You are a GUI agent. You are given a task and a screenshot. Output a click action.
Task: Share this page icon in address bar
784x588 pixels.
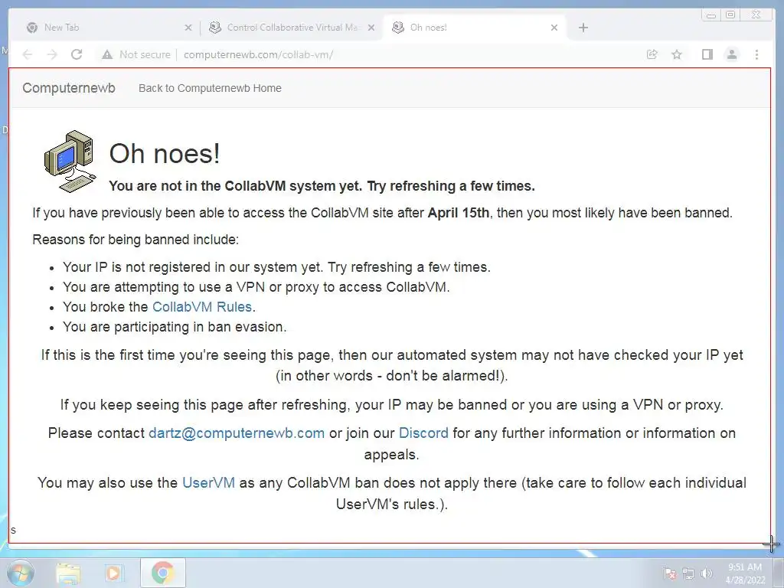(x=652, y=54)
